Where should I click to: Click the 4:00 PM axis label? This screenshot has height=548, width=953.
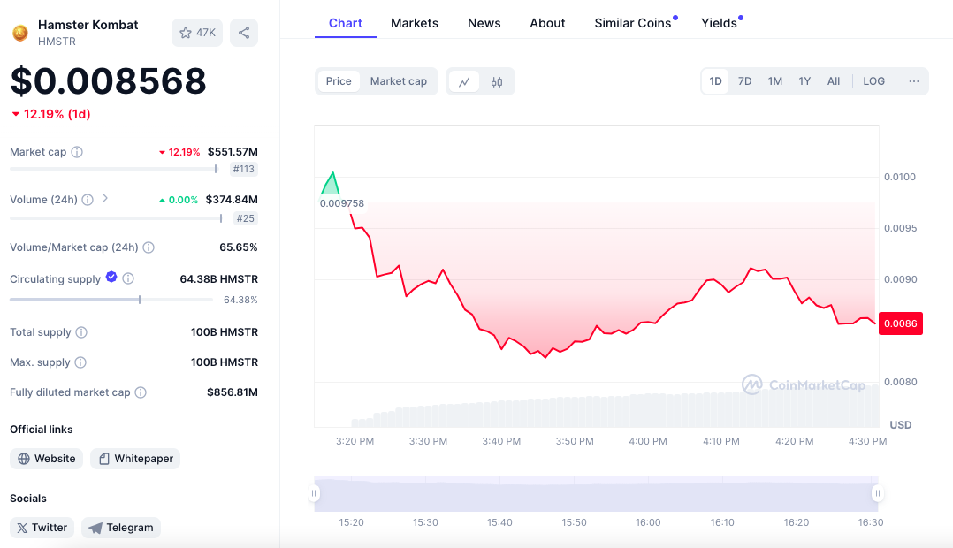click(647, 441)
